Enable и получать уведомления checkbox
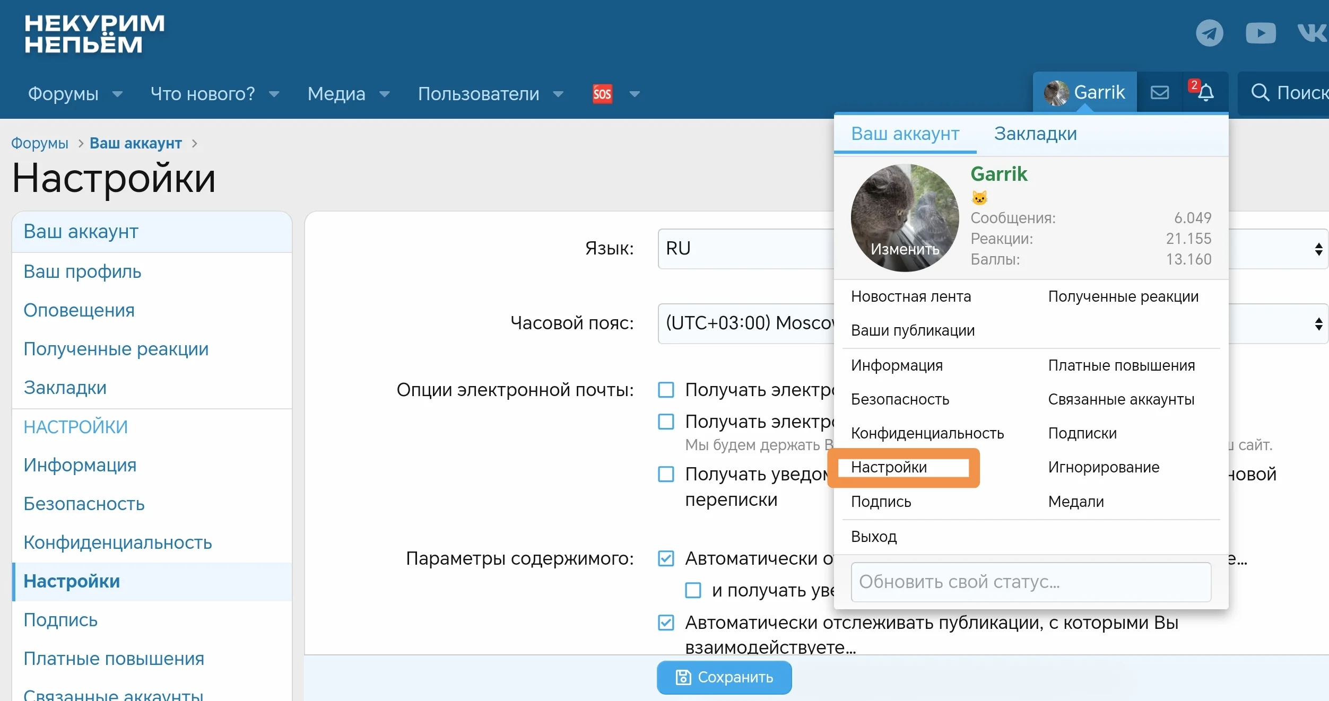Viewport: 1329px width, 701px height. 692,591
